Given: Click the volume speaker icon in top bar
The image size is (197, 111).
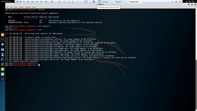Looking at the screenshot, I should point(190,1).
